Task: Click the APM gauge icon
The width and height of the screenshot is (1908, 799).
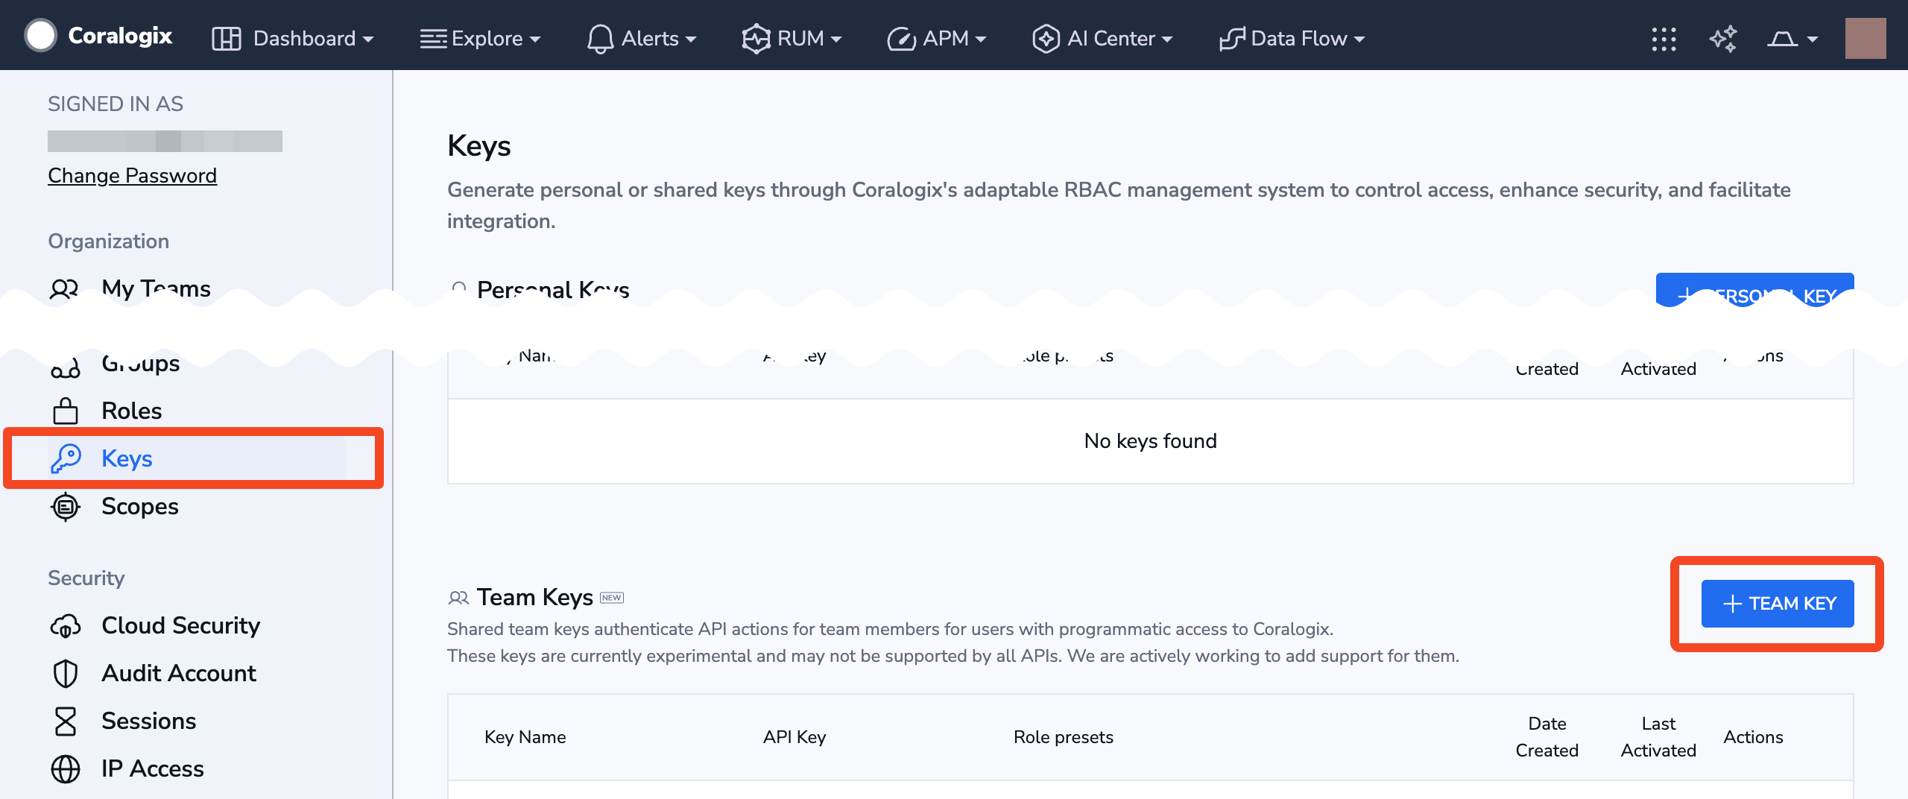Action: click(x=901, y=39)
